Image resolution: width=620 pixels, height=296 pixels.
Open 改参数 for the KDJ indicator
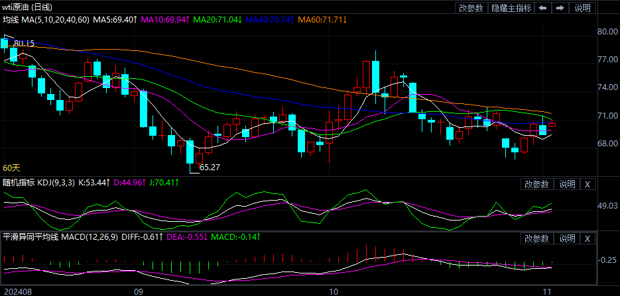536,183
